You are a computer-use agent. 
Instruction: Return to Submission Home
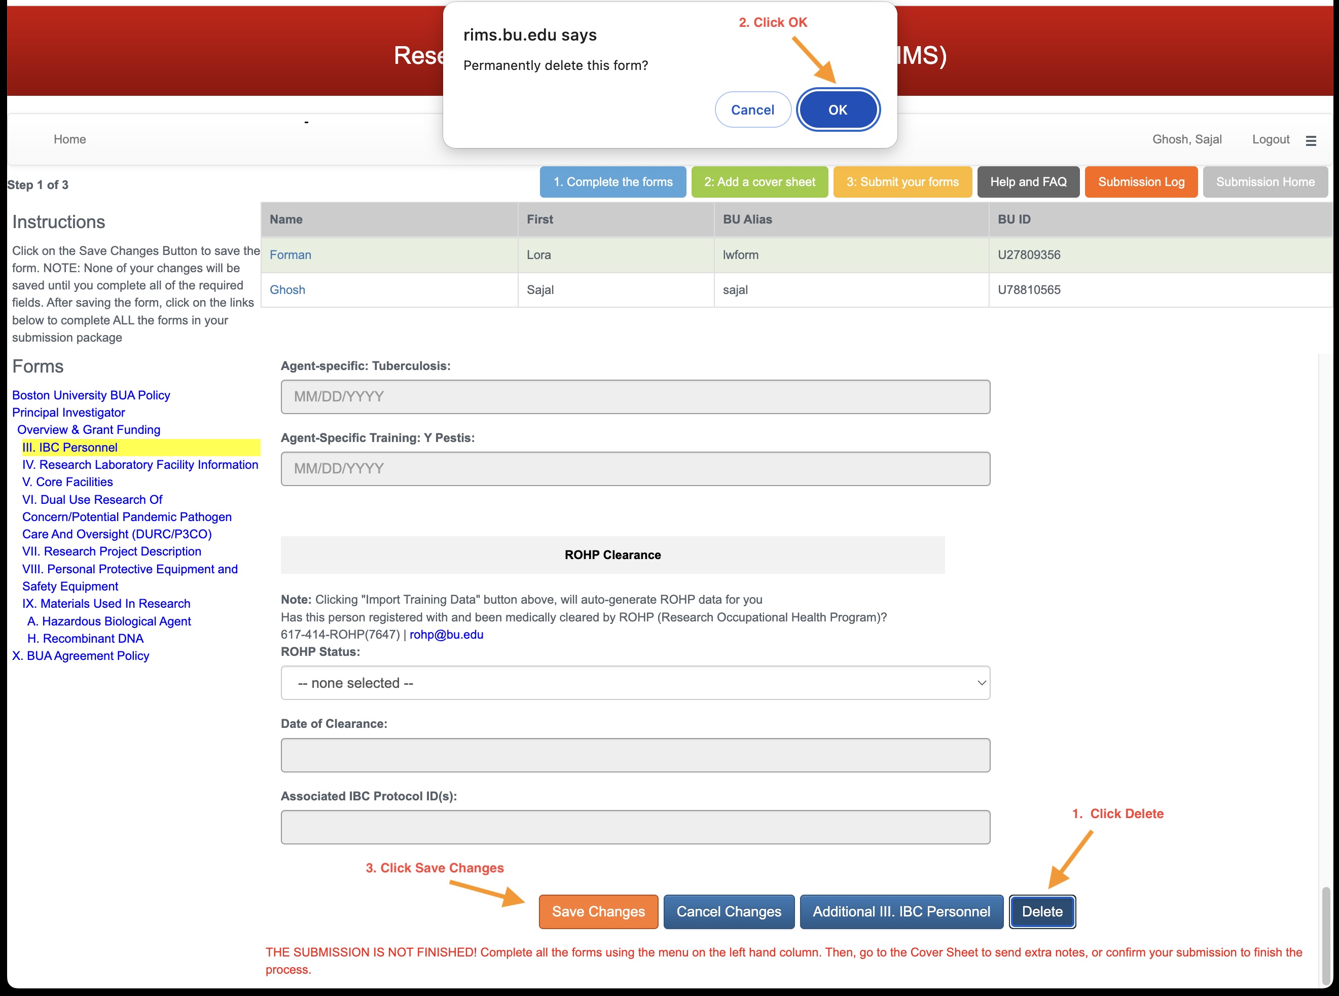click(x=1265, y=182)
